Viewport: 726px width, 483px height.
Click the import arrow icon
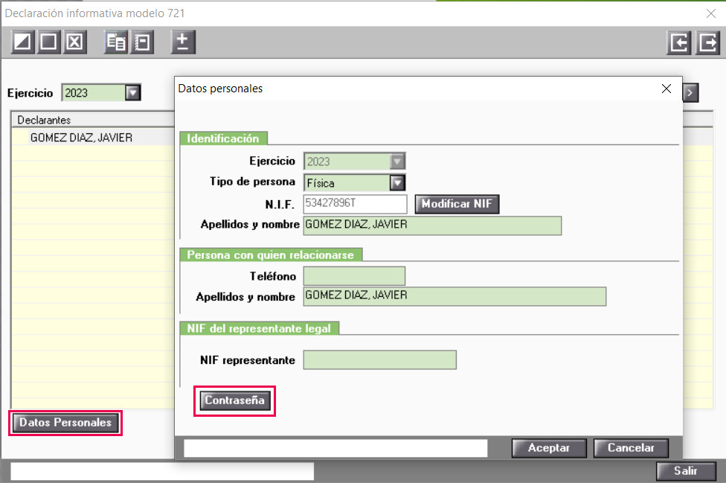pos(679,43)
